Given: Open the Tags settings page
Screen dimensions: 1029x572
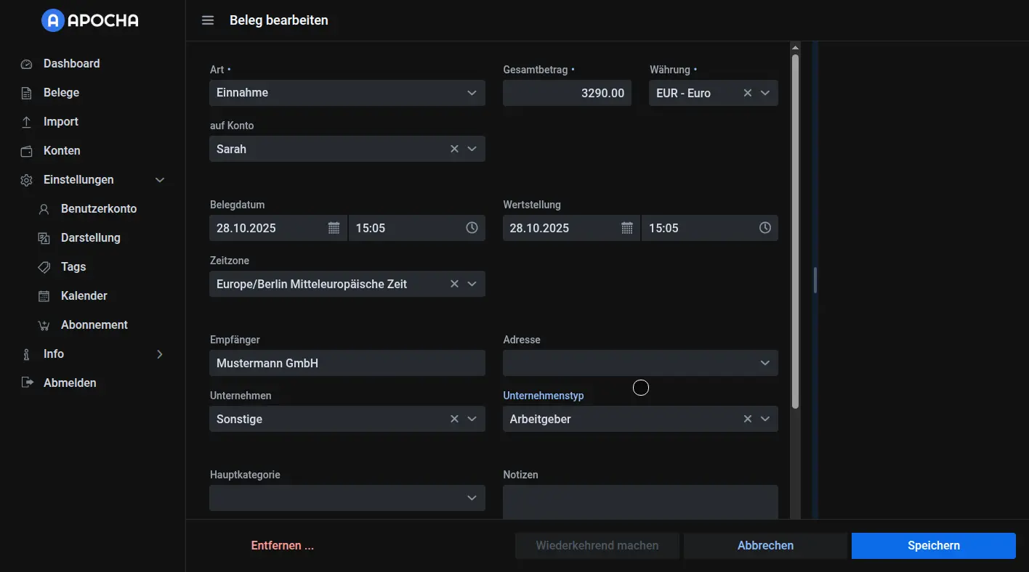Looking at the screenshot, I should point(73,267).
